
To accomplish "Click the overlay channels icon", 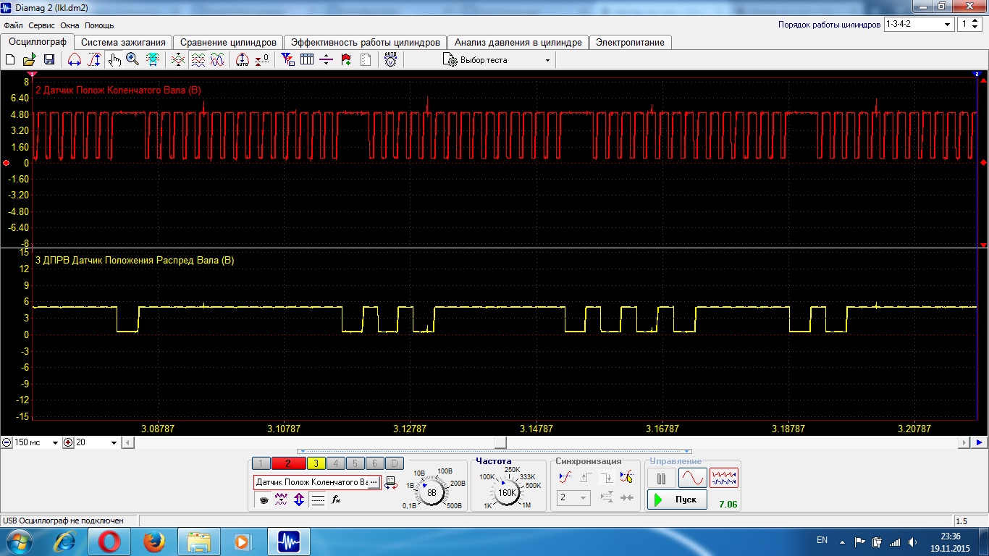I will [x=178, y=60].
